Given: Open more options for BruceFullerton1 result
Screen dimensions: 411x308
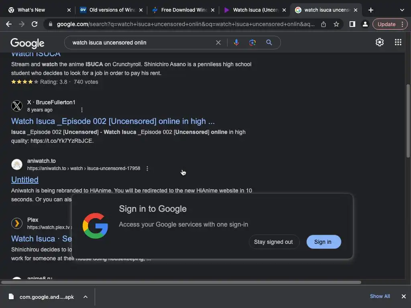Looking at the screenshot, I should pyautogui.click(x=82, y=110).
